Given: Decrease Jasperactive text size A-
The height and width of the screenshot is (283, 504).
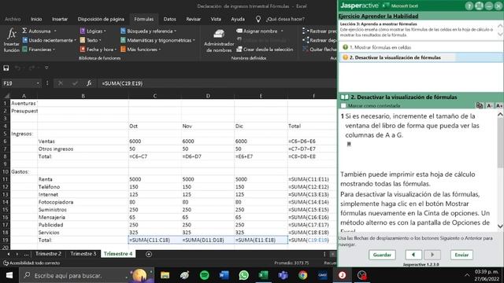Looking at the screenshot, I should point(489,105).
